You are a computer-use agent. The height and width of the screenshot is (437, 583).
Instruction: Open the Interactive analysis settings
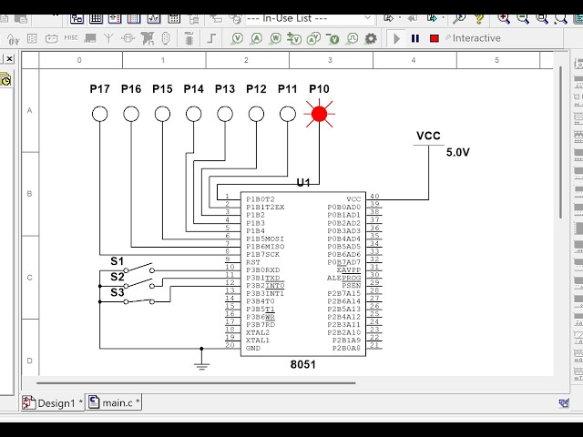click(x=474, y=38)
